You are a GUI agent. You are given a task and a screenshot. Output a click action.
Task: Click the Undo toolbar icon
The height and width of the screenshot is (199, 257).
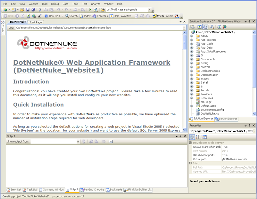58,10
